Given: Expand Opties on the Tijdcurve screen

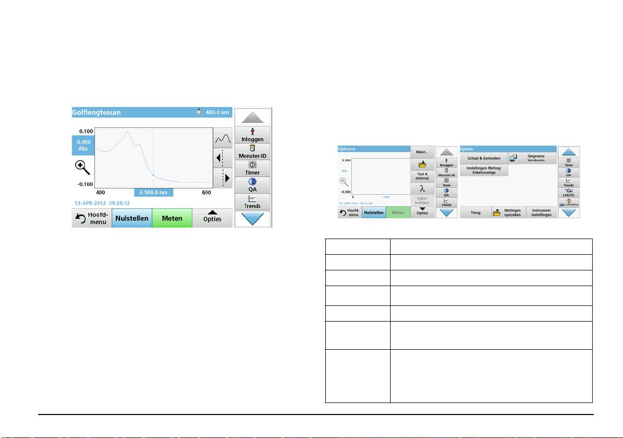Looking at the screenshot, I should [x=422, y=211].
